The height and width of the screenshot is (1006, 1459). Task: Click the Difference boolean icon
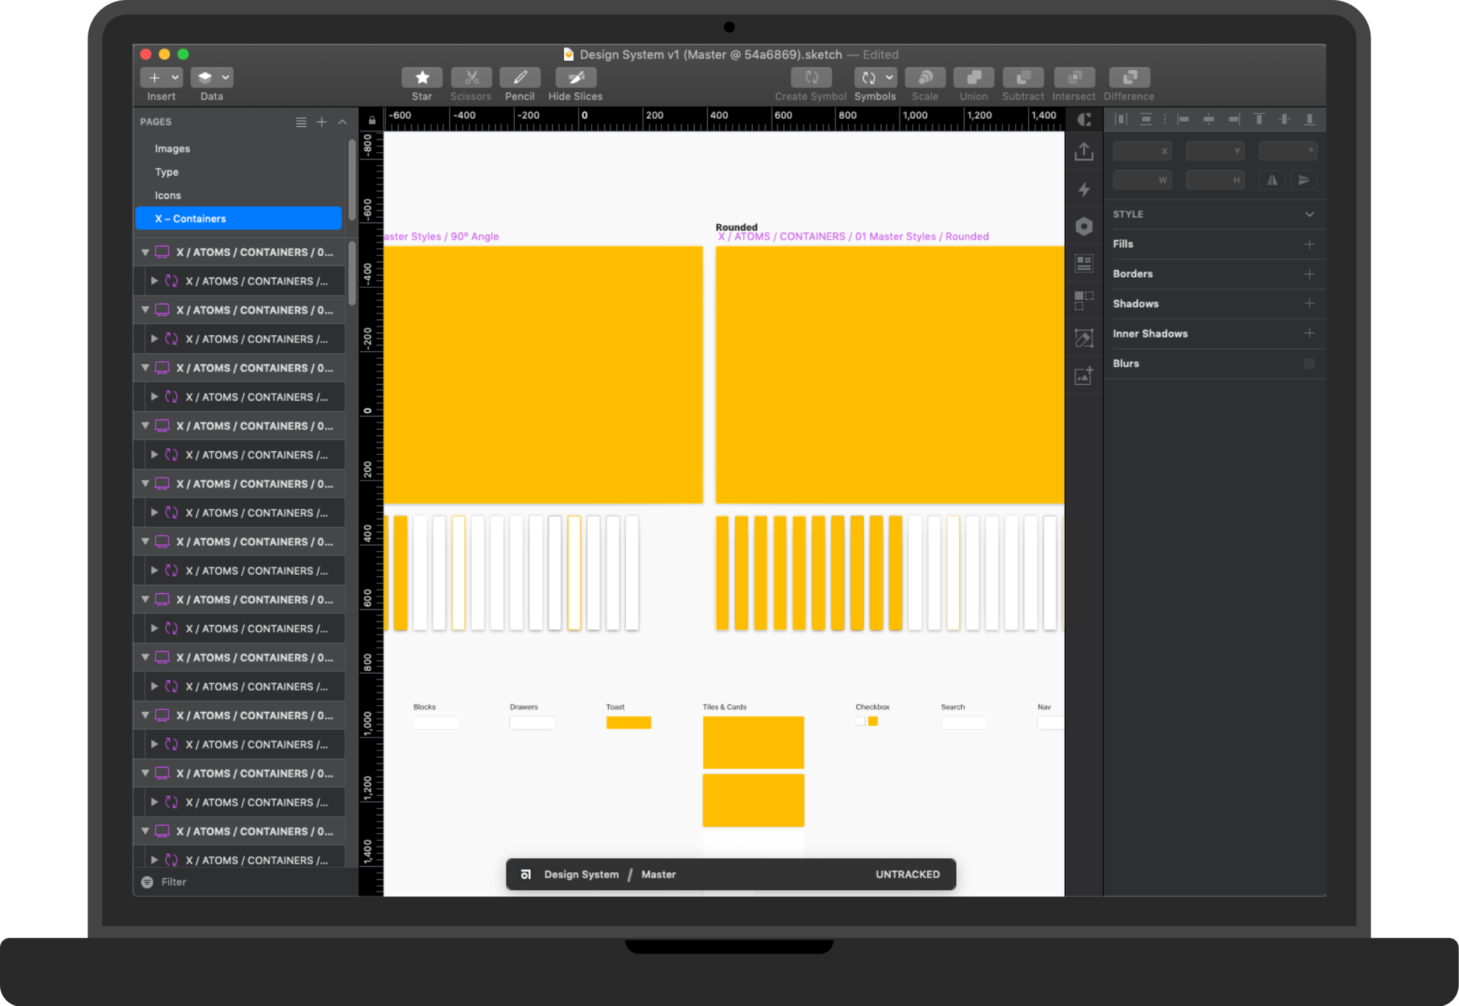tap(1129, 78)
